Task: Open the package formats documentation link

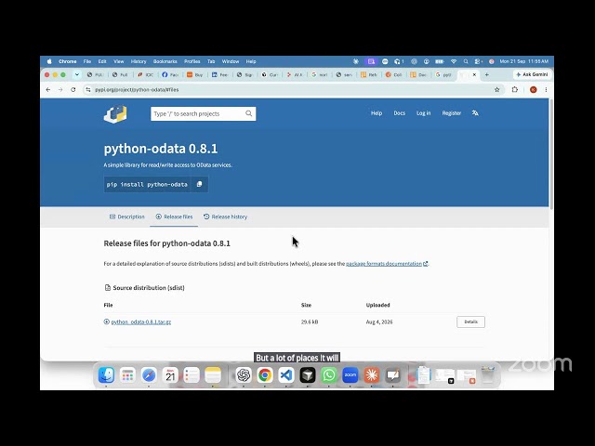Action: 384,264
